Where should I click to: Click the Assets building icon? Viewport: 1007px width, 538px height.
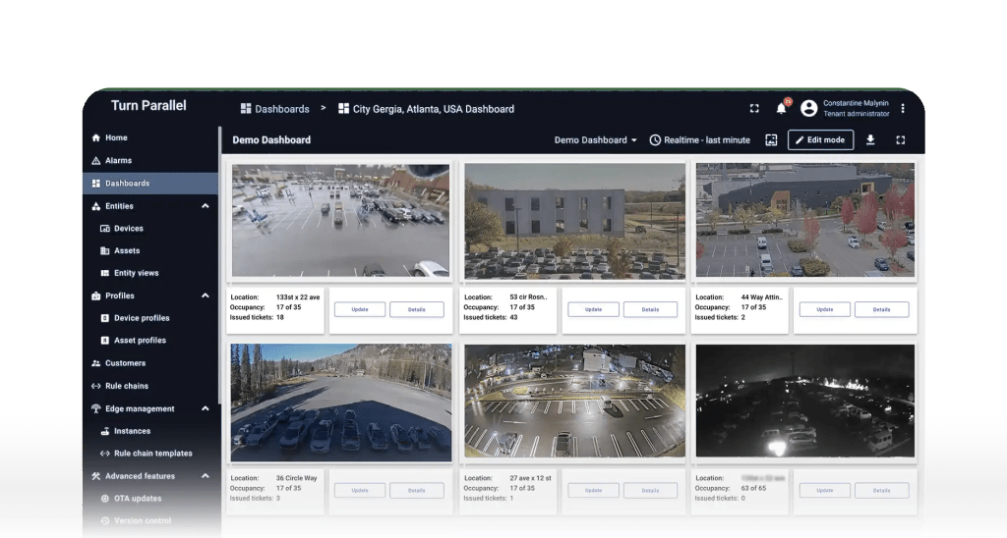[x=104, y=250]
